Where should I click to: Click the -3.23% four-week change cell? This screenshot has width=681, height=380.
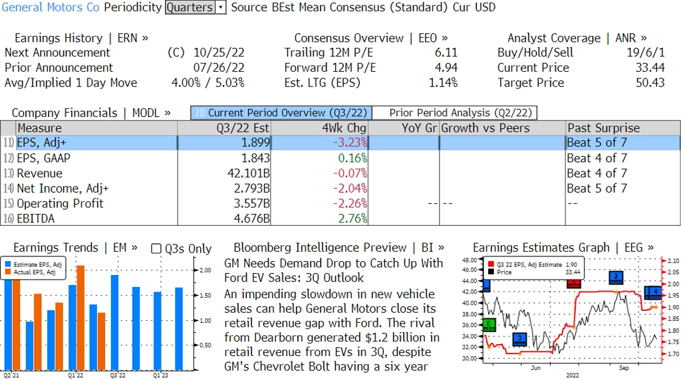pyautogui.click(x=350, y=143)
